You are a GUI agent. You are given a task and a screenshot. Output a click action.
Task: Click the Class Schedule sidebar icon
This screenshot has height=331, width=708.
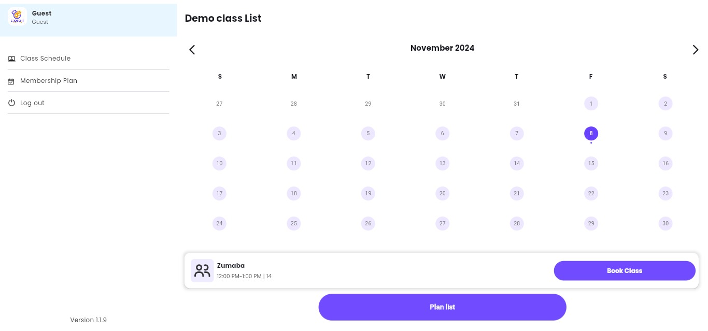pyautogui.click(x=11, y=59)
